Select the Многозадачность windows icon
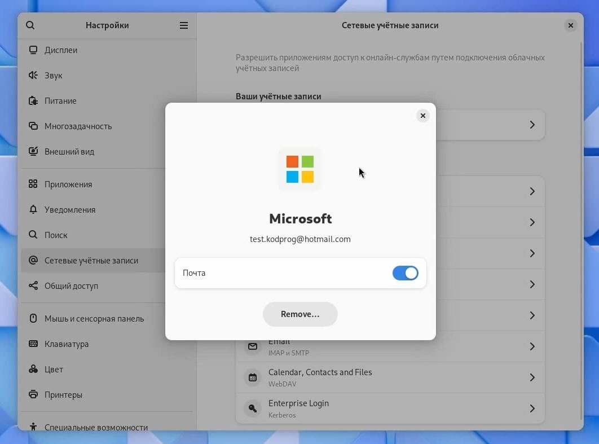 coord(33,126)
